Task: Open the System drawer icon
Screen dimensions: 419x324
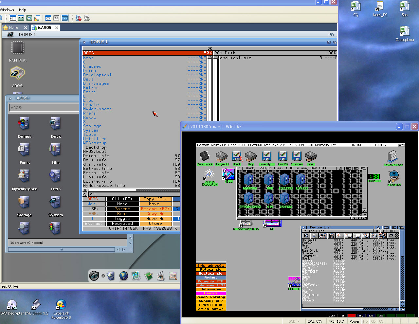Action: (56, 206)
